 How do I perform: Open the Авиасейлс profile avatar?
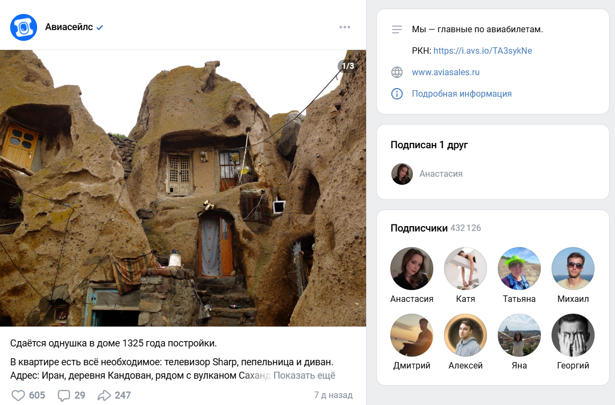pos(24,27)
